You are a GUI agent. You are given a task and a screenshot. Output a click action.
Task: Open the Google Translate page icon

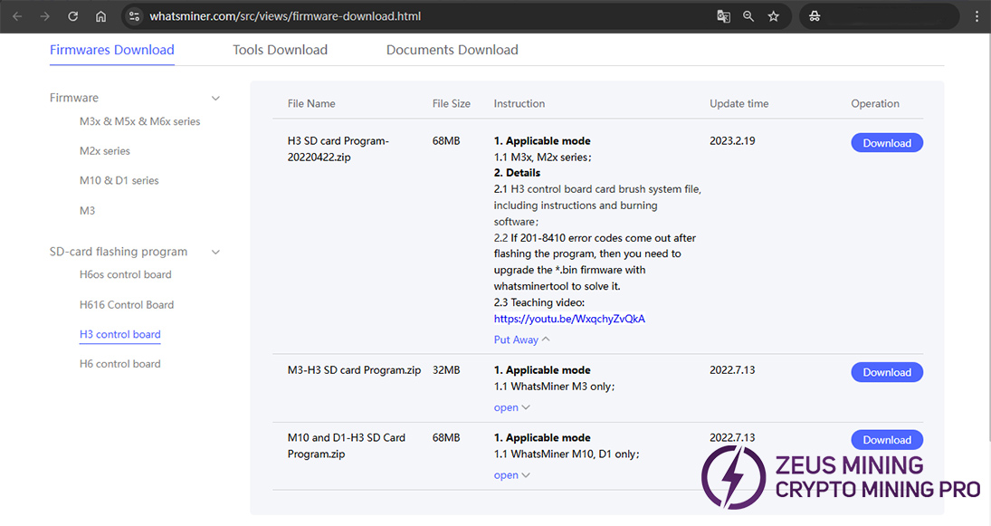pyautogui.click(x=723, y=15)
